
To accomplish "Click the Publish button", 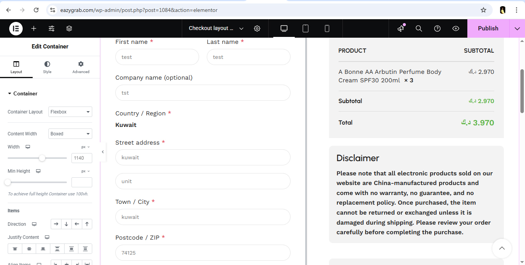I will click(488, 28).
